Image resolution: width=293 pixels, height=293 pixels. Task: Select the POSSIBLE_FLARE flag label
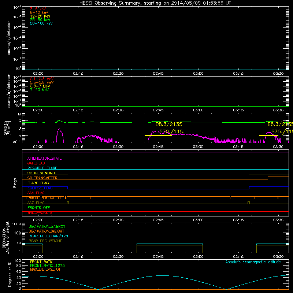click(x=42, y=168)
